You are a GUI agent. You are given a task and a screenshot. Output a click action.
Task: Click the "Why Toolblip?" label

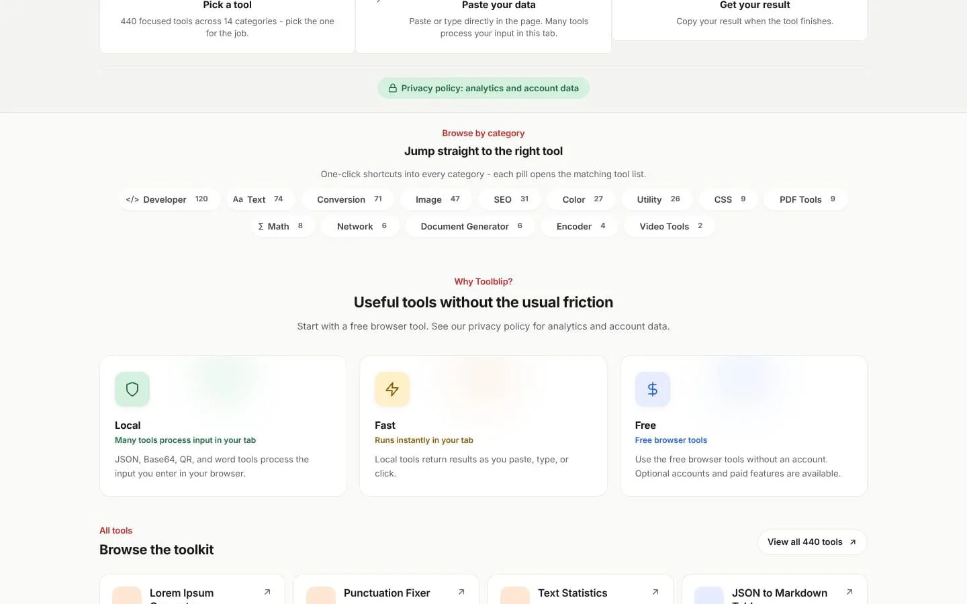pyautogui.click(x=483, y=281)
